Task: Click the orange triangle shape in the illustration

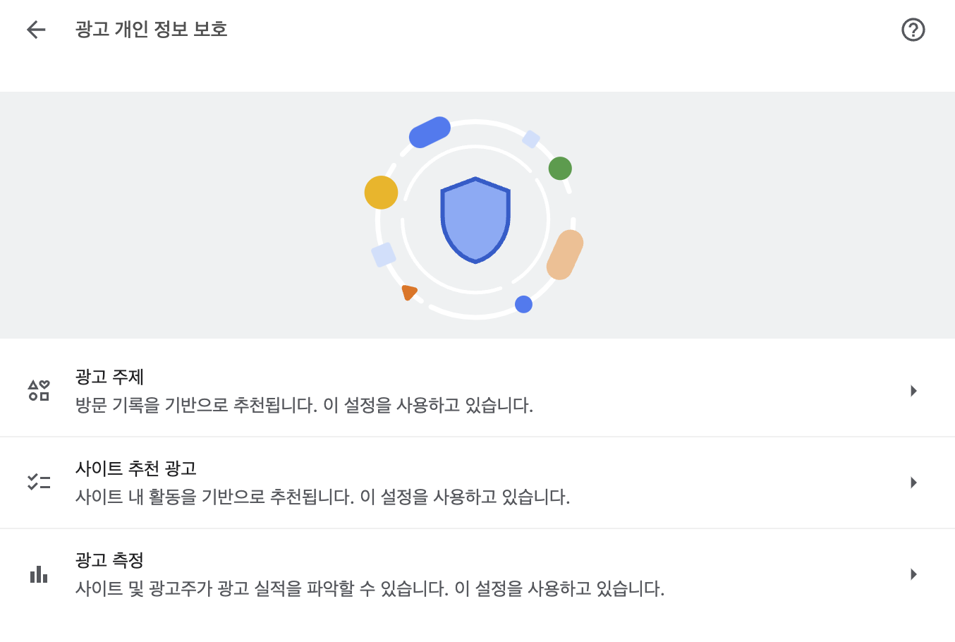Action: pos(410,291)
